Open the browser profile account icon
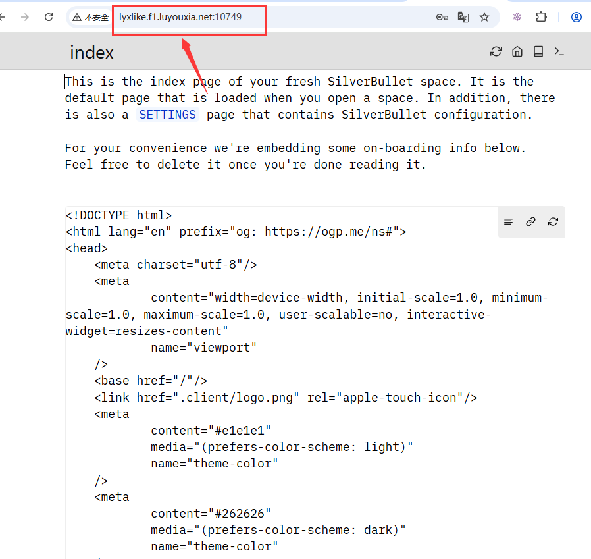Screen dimensions: 591x559 click(x=577, y=17)
